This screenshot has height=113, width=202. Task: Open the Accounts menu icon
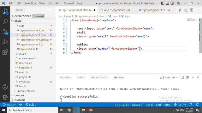tap(5, 87)
